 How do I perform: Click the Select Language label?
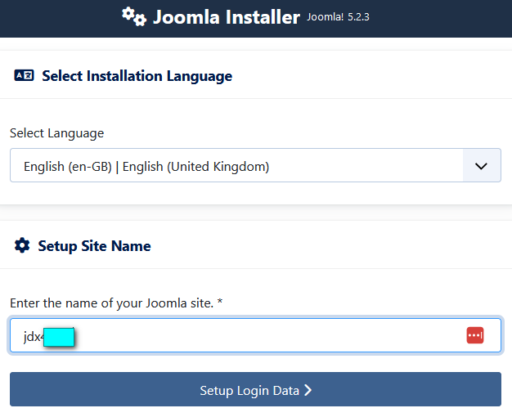(x=56, y=133)
